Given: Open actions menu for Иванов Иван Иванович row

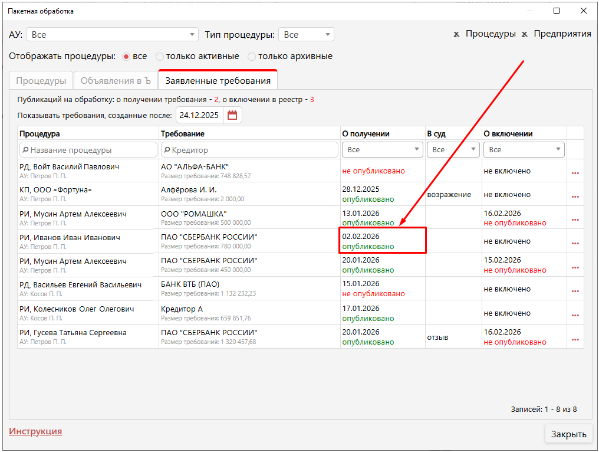Looking at the screenshot, I should 575,243.
